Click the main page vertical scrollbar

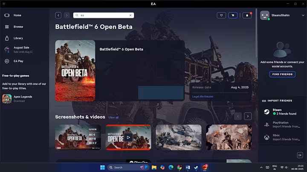[x=256, y=33]
